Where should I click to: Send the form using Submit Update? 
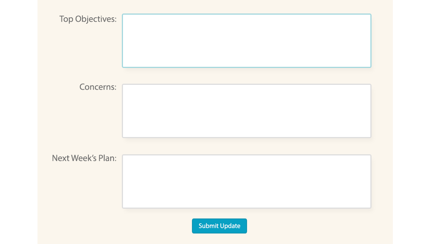(219, 226)
